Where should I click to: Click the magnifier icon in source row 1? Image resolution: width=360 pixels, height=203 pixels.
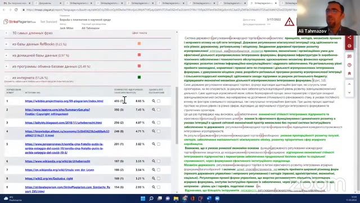[x=154, y=101]
